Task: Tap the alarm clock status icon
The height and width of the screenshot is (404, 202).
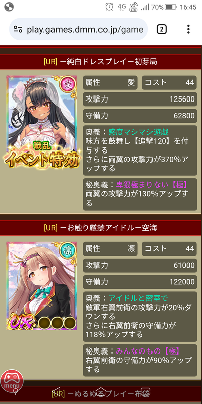Action: (x=109, y=7)
